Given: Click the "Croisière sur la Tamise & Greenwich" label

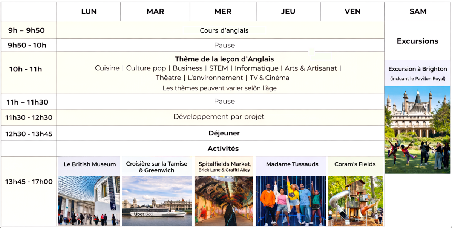Looking at the screenshot, I should pyautogui.click(x=156, y=167).
